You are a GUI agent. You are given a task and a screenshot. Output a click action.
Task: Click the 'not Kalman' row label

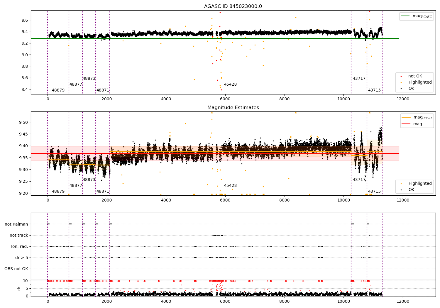[x=16, y=224]
